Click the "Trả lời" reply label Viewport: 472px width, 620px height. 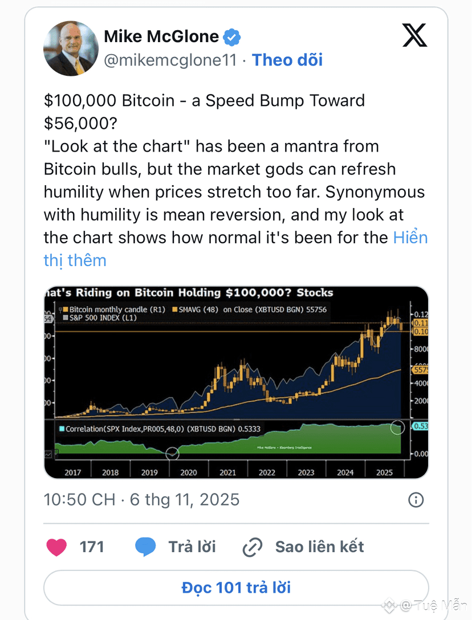pyautogui.click(x=192, y=547)
